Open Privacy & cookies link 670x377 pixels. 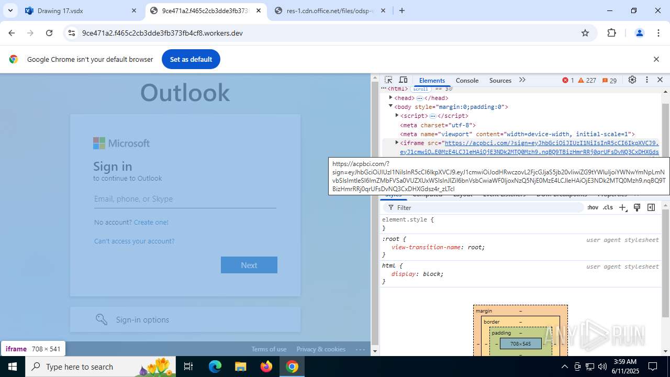click(321, 349)
